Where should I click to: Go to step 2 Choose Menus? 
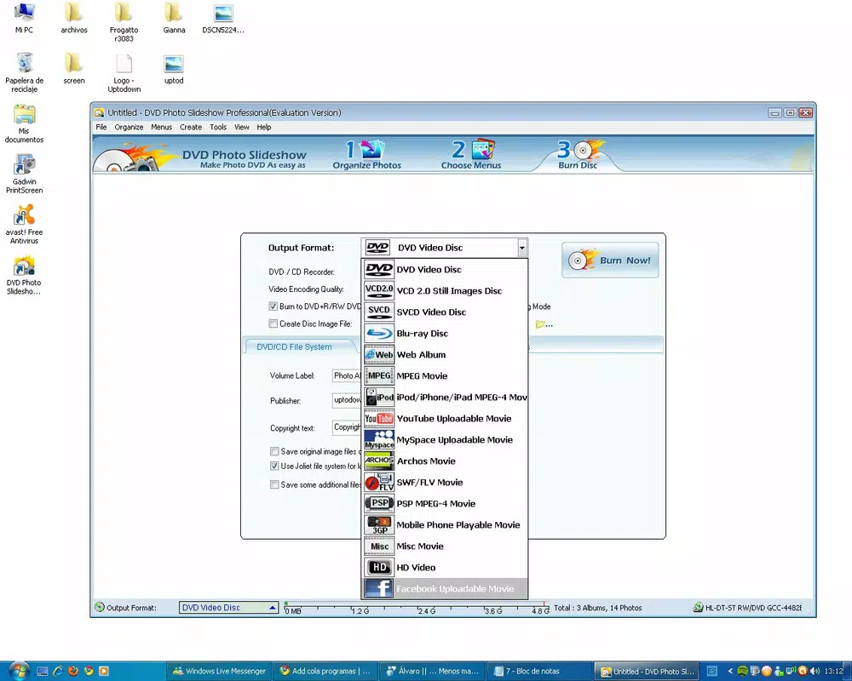(x=471, y=155)
